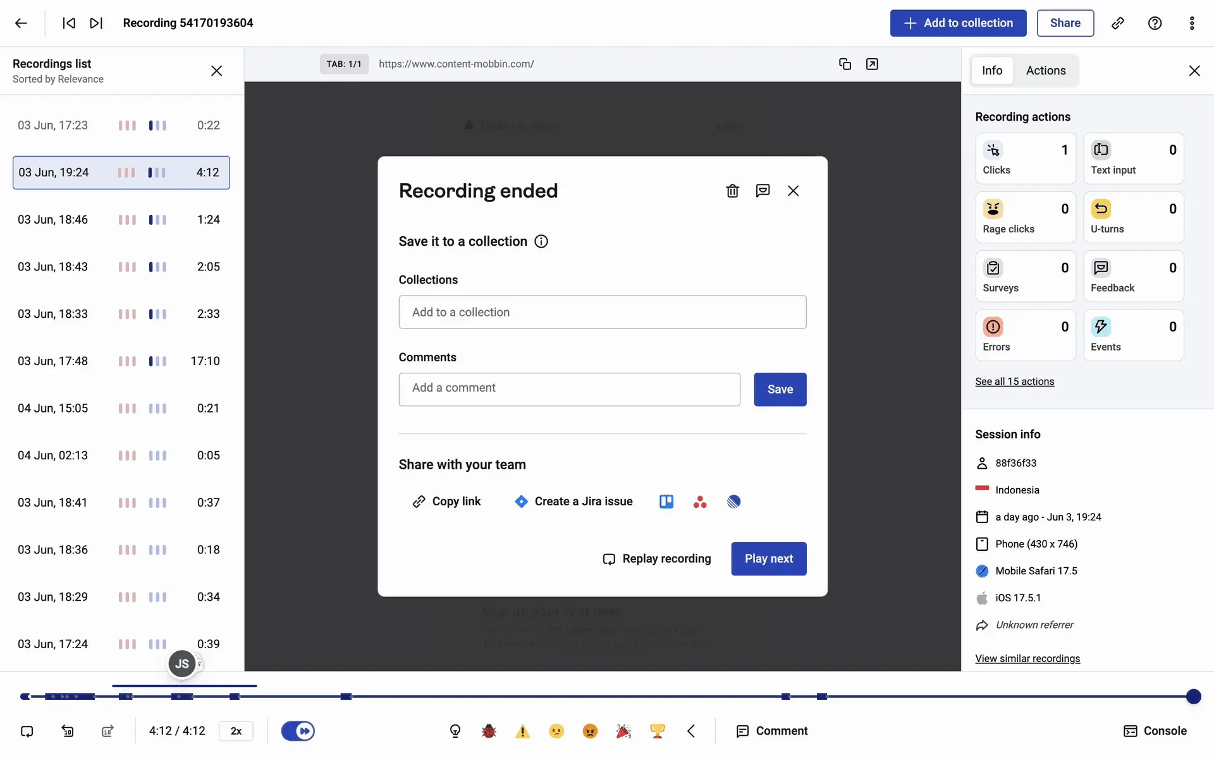
Task: Click the Trello share icon
Action: tap(666, 502)
